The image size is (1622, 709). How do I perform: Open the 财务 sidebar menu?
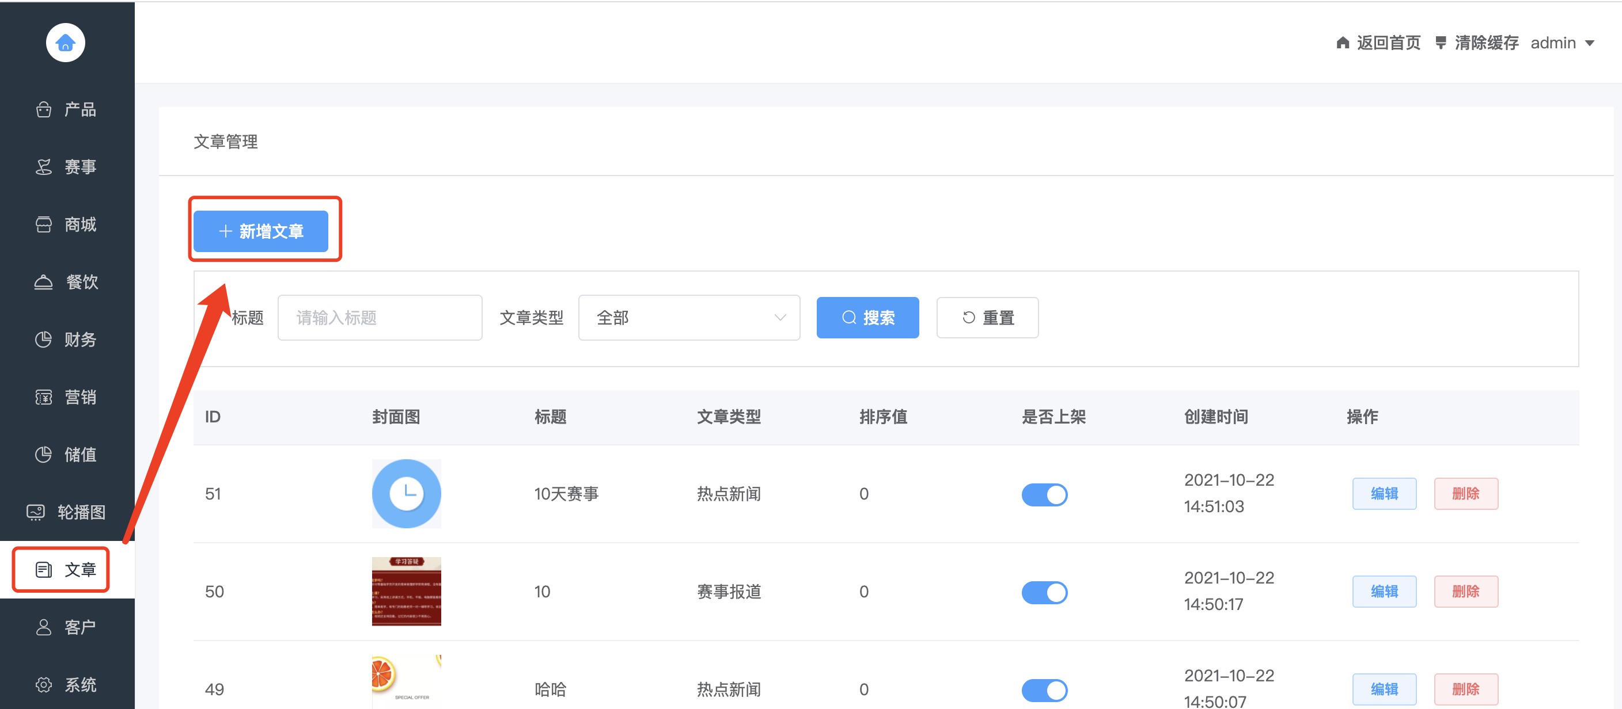(x=67, y=340)
